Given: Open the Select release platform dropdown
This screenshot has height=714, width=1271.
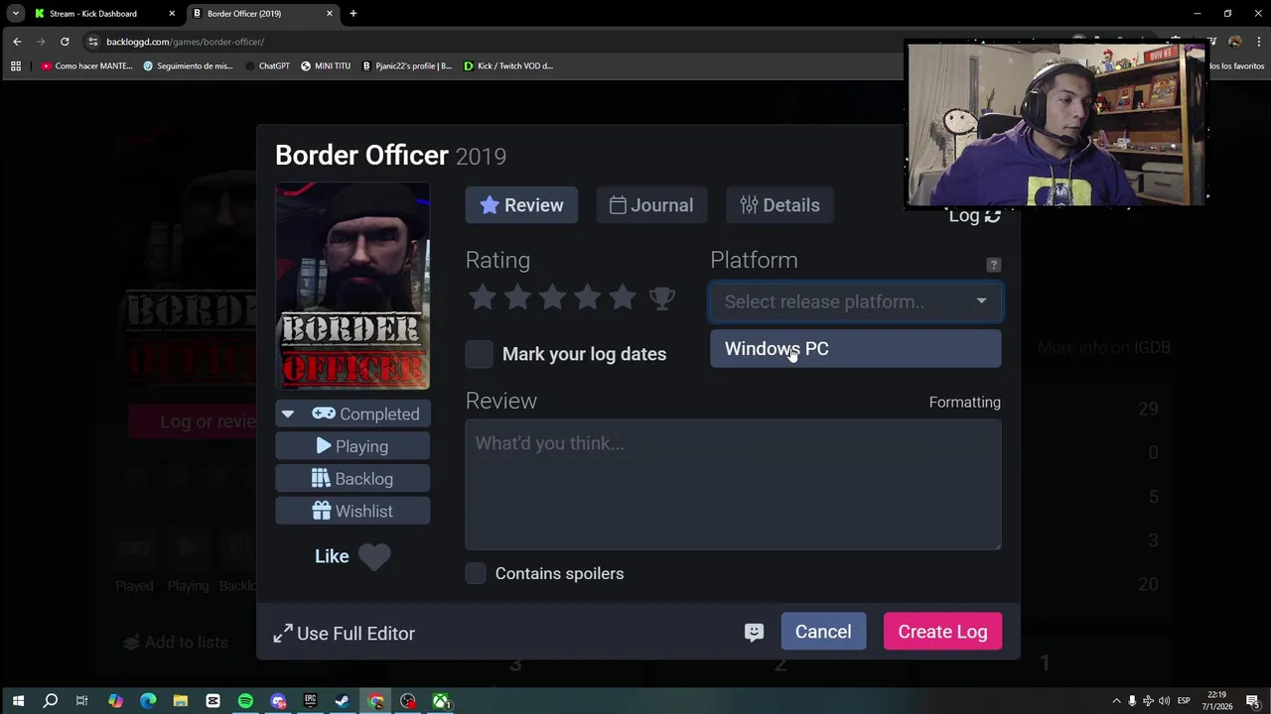Looking at the screenshot, I should (856, 301).
